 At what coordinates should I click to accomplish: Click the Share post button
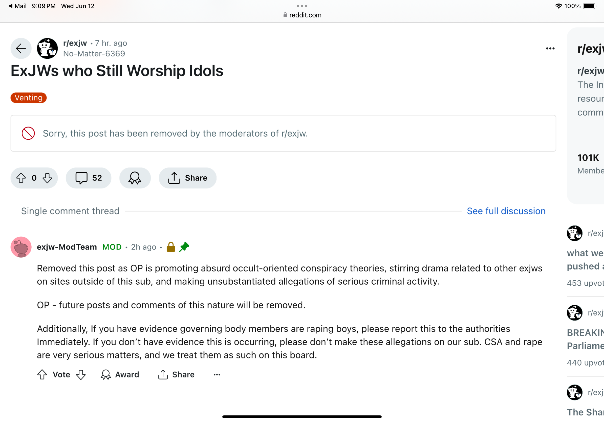[x=188, y=178]
